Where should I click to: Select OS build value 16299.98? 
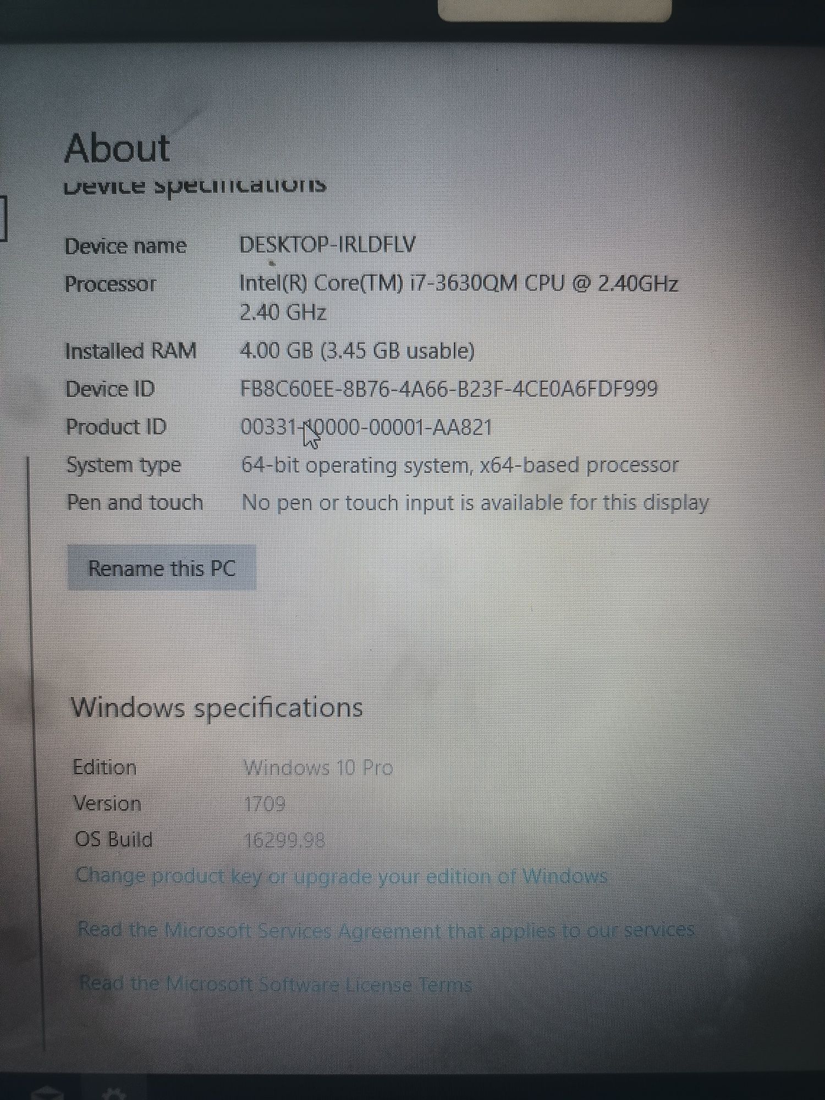[x=285, y=840]
